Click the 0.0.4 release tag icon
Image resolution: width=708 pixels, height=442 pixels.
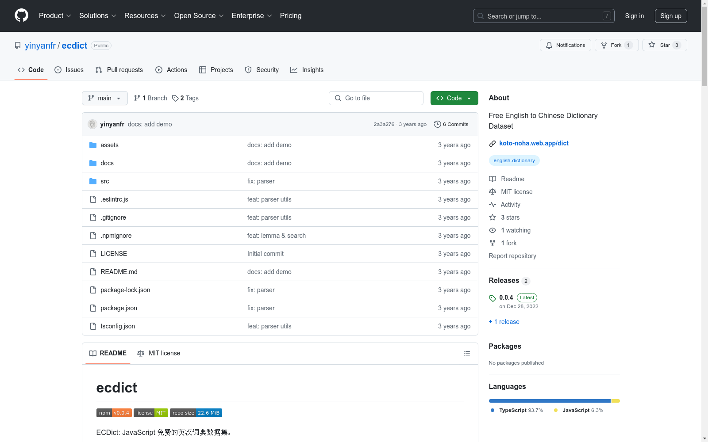[493, 298]
